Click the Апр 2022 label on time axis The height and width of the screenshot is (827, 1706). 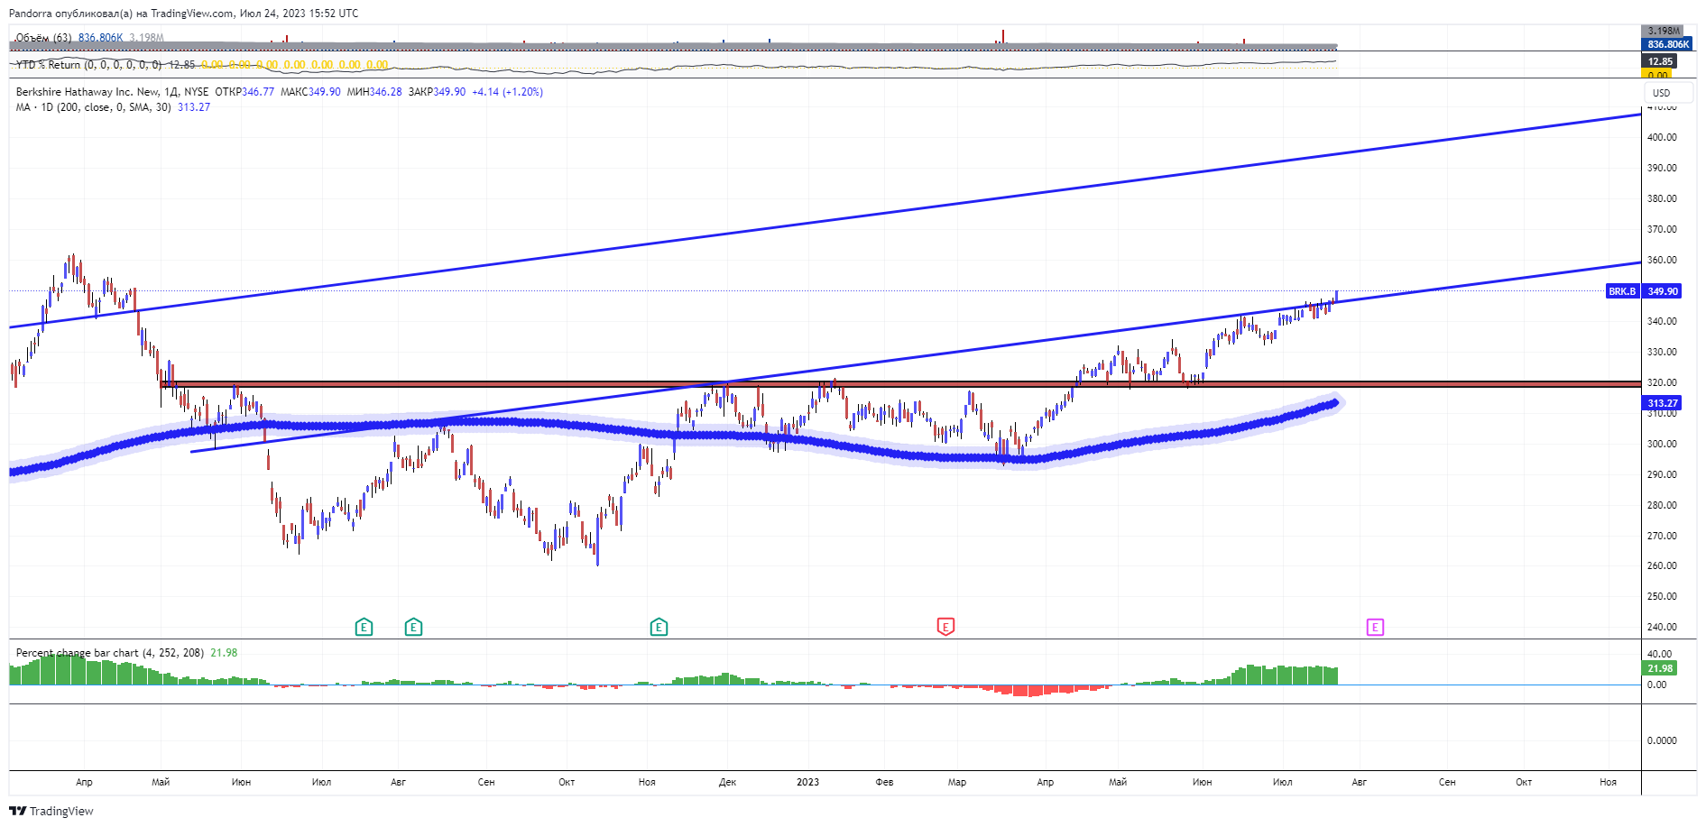click(84, 782)
